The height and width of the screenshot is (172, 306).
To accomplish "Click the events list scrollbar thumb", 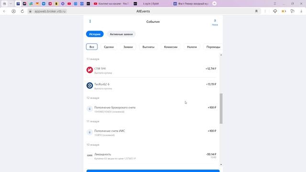I will (x=221, y=108).
